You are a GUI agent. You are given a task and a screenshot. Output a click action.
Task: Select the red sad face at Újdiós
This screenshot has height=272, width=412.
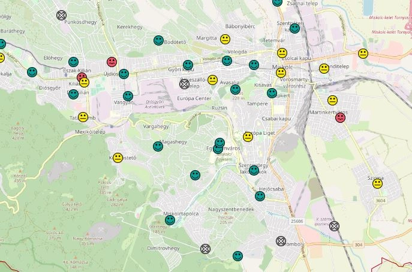tap(112, 62)
